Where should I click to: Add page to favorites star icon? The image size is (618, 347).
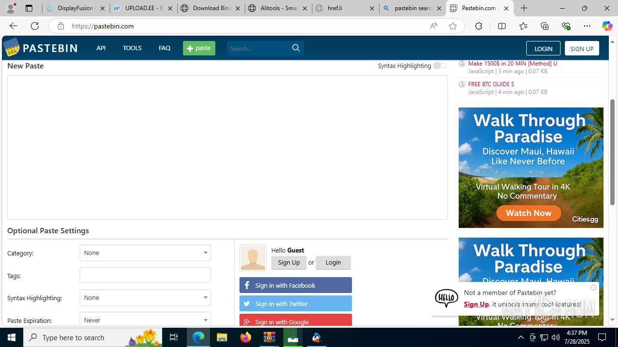(452, 26)
